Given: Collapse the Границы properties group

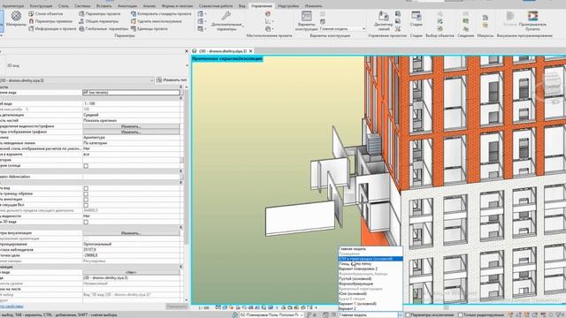Looking at the screenshot, I should pyautogui.click(x=180, y=183).
